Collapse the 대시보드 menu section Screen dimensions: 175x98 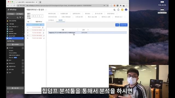(x=23, y=48)
